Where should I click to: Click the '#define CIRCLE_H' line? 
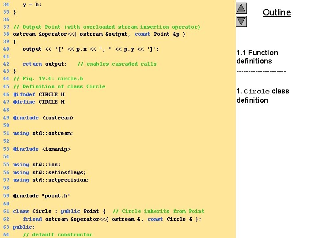coord(39,102)
